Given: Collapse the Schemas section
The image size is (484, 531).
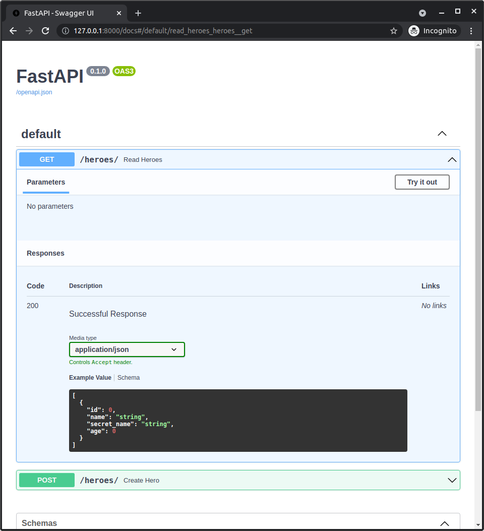Looking at the screenshot, I should click(x=445, y=523).
